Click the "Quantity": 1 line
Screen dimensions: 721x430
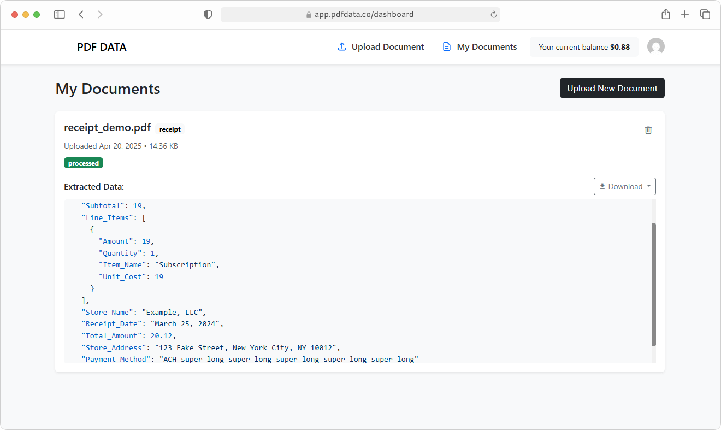click(x=129, y=253)
